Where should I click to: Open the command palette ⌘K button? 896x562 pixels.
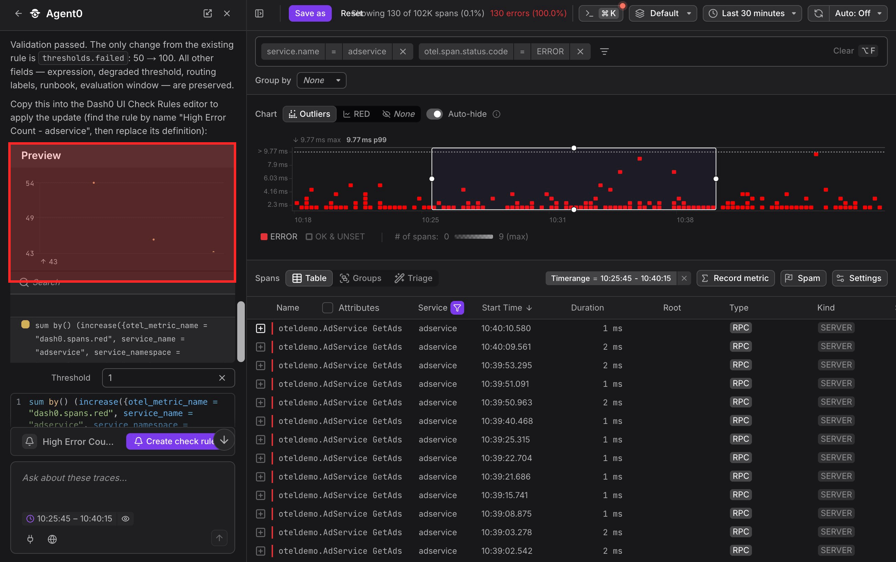click(601, 13)
